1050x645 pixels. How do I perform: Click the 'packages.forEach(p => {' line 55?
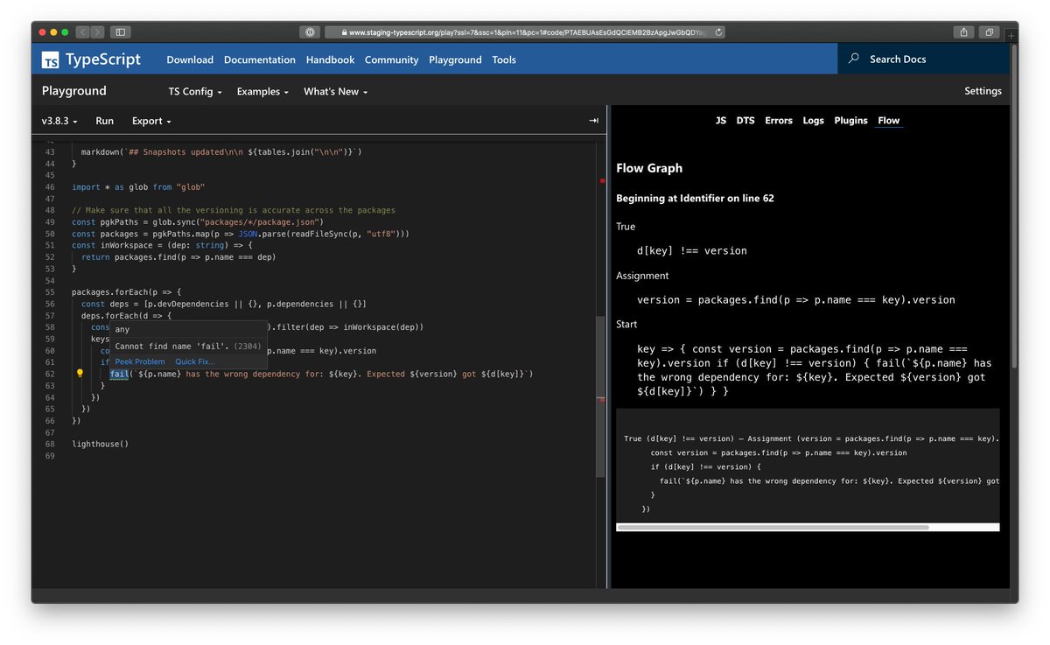pos(126,292)
